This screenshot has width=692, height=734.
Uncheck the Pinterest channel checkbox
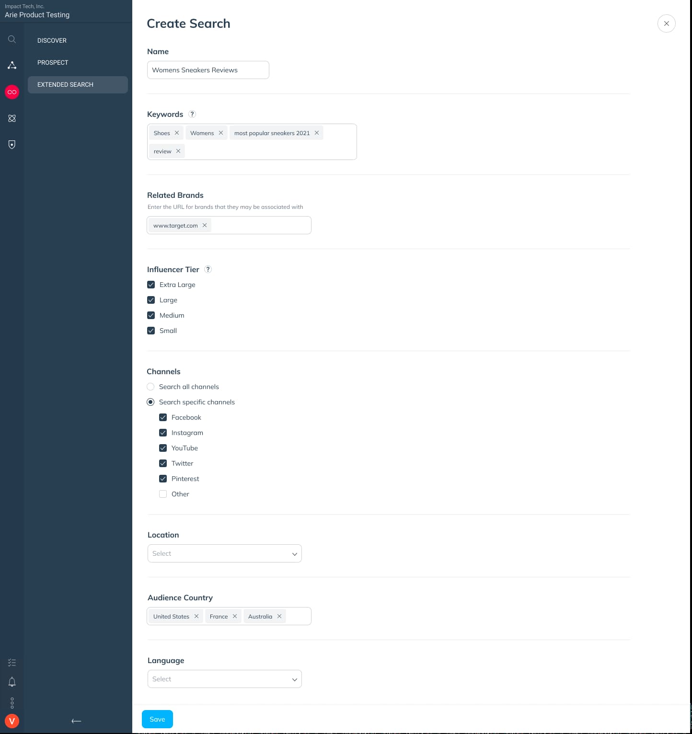[163, 479]
